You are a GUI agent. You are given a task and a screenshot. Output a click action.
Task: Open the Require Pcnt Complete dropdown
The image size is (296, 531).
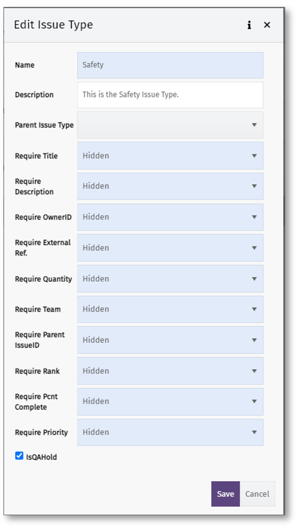click(170, 402)
